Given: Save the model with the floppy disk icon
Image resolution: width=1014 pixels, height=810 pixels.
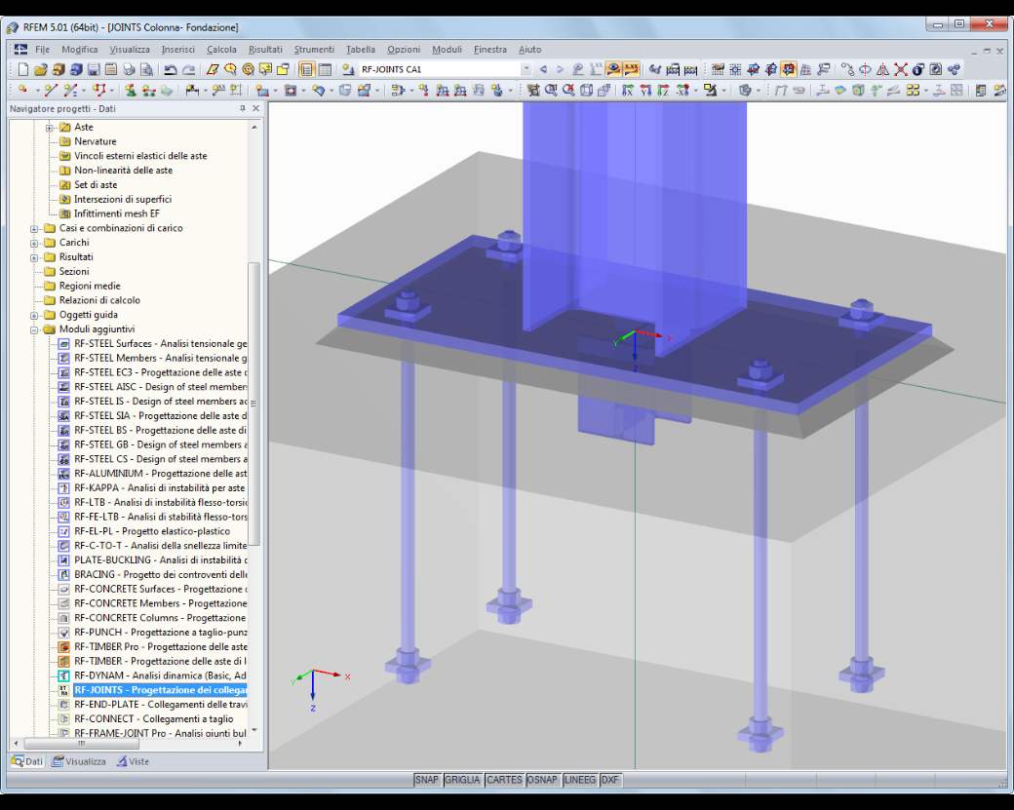Looking at the screenshot, I should pos(94,69).
